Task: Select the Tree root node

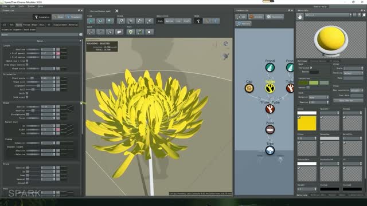Action: (270, 150)
